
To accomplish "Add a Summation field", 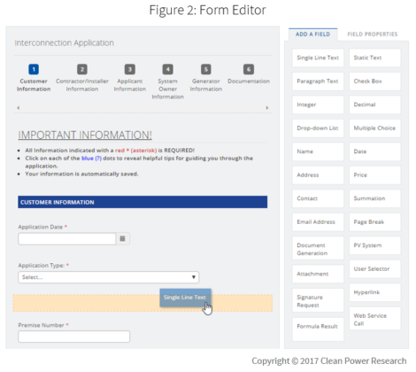I will [375, 198].
